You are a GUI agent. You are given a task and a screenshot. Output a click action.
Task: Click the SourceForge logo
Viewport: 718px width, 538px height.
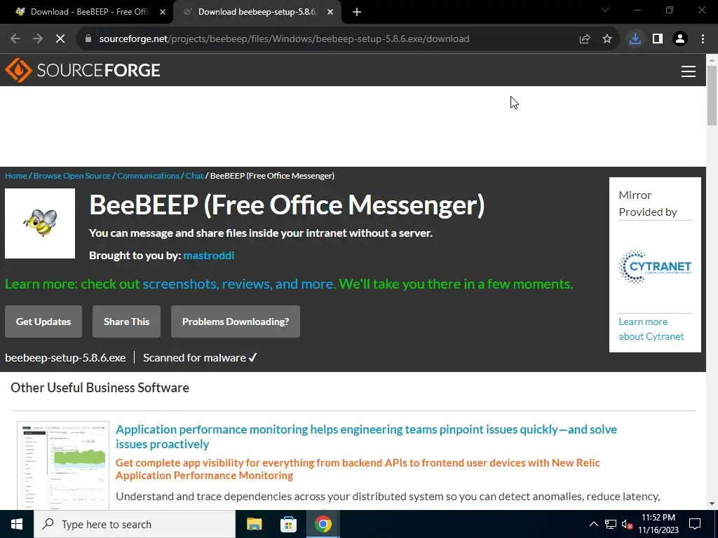click(83, 70)
